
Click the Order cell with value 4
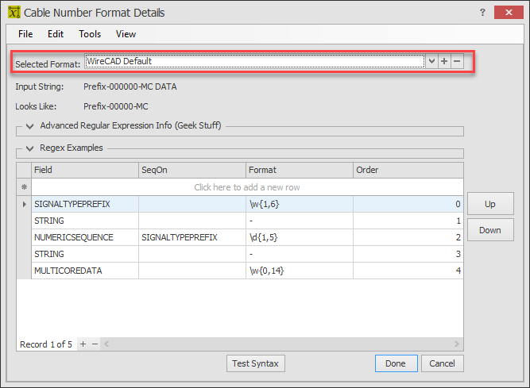(408, 271)
